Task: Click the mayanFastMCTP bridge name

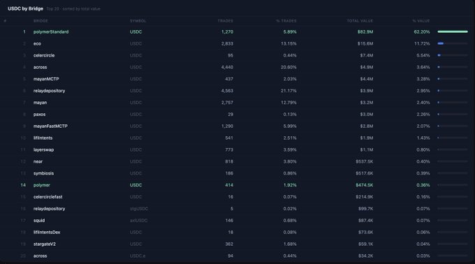Action: pos(50,126)
